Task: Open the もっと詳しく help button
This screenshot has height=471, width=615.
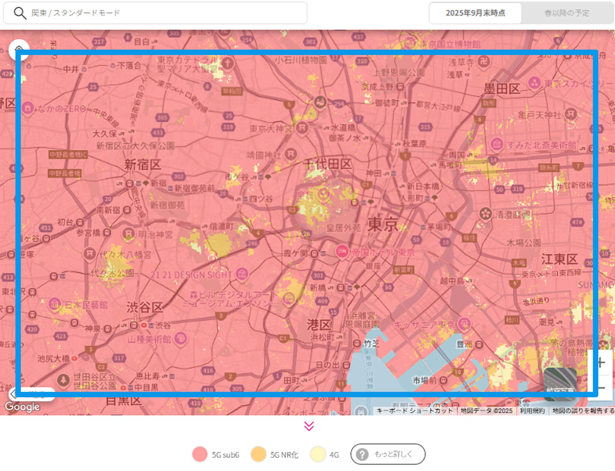Action: tap(388, 454)
